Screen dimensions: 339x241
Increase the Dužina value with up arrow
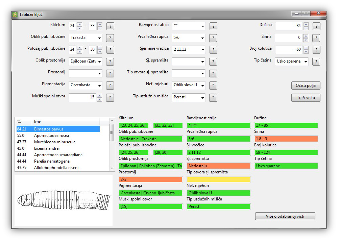[306, 24]
